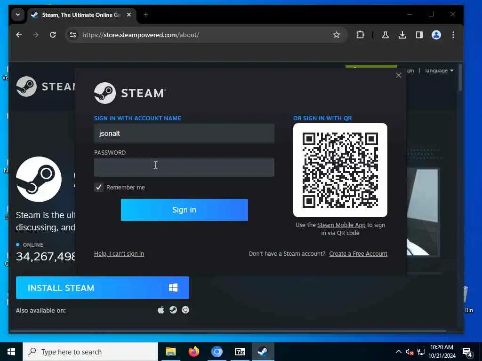Open File Explorer from the taskbar
This screenshot has height=361, width=482.
[170, 352]
